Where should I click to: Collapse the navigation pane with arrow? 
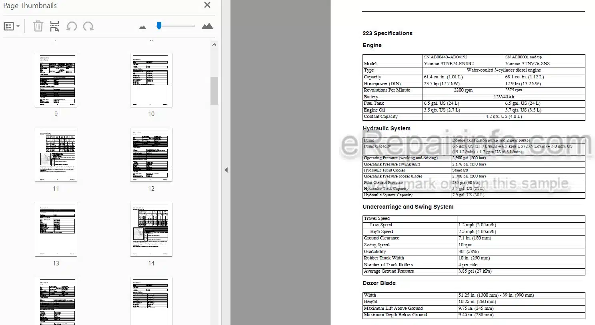[x=226, y=170]
